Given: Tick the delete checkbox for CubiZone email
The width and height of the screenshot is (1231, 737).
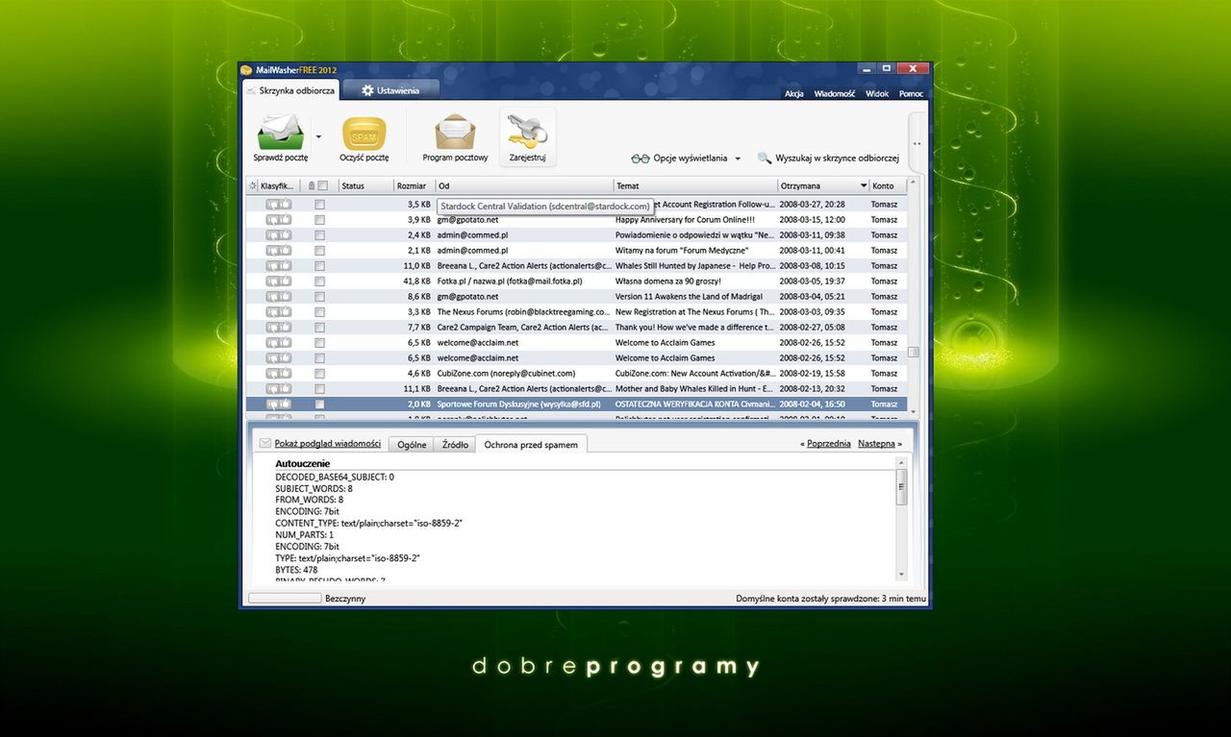Looking at the screenshot, I should tap(319, 374).
